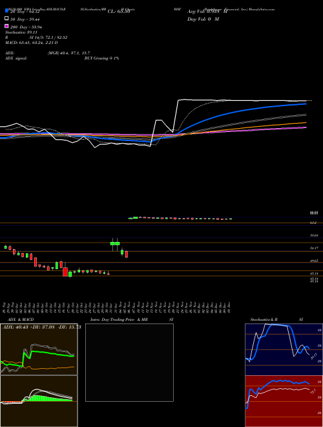The image size is (323, 427).
Task: Click the blue 20 Day legend swatch
Action: (x=6, y=11)
